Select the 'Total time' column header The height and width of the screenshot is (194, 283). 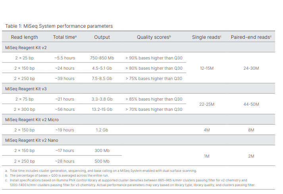click(65, 37)
